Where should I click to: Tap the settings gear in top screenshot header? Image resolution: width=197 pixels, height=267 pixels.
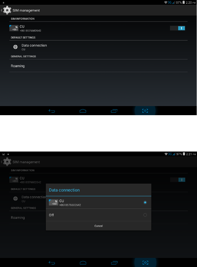coord(7,10)
